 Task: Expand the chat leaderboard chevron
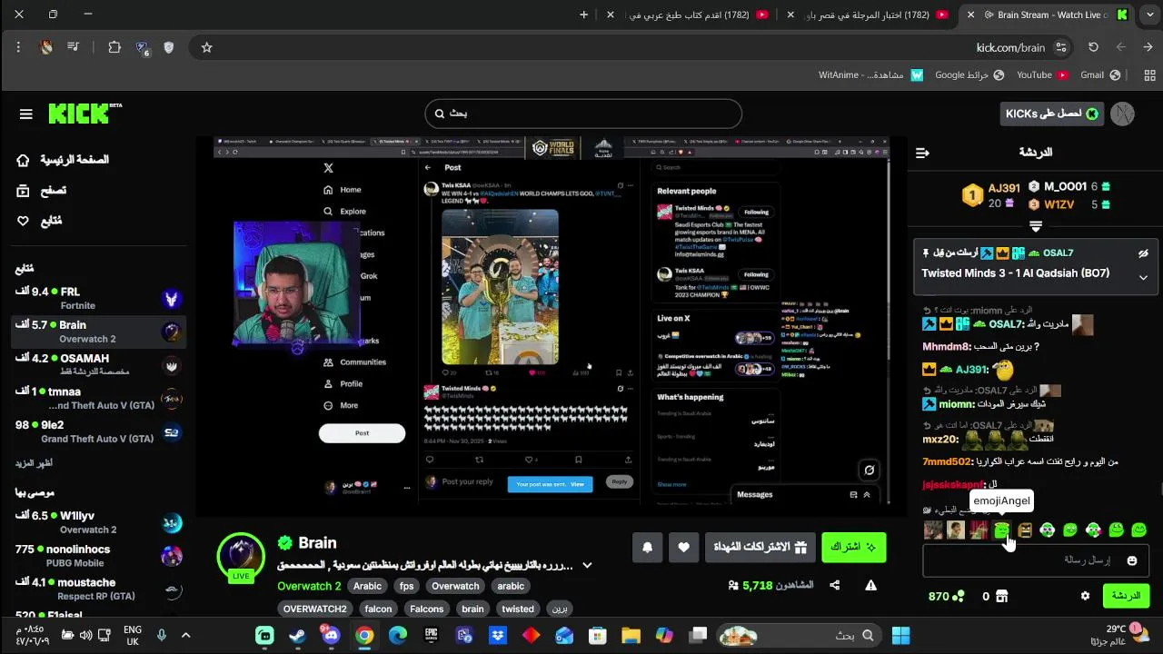1035,225
